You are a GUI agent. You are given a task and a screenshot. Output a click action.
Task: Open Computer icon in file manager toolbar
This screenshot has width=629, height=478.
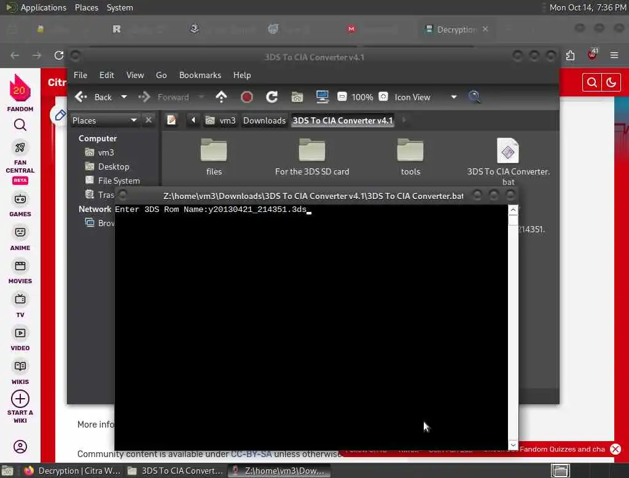[322, 97]
